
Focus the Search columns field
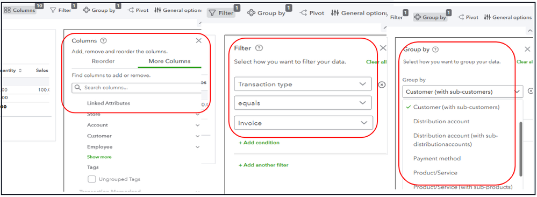[137, 88]
